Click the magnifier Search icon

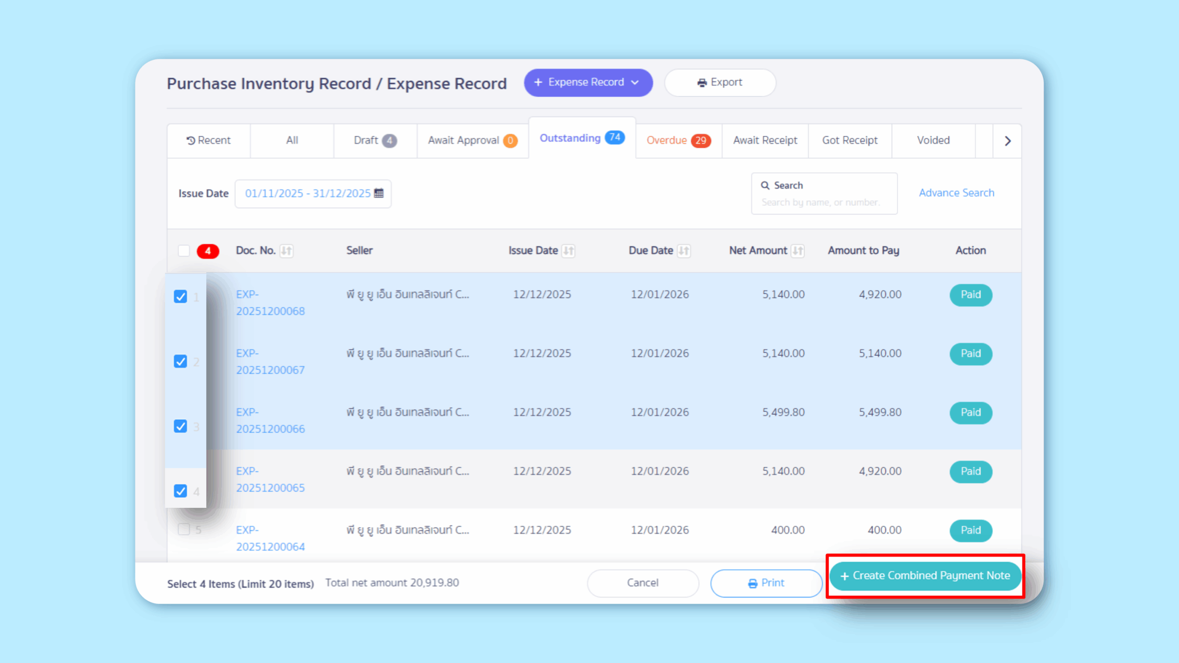tap(765, 185)
